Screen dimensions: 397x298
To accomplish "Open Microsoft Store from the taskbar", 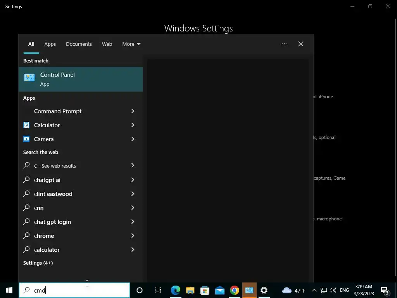I will [205, 290].
